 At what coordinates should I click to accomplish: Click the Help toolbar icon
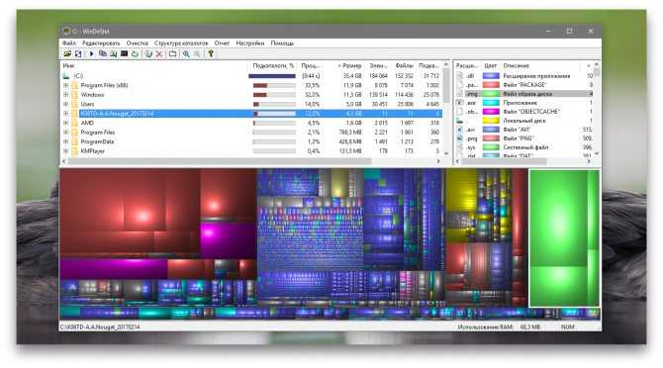pos(211,53)
